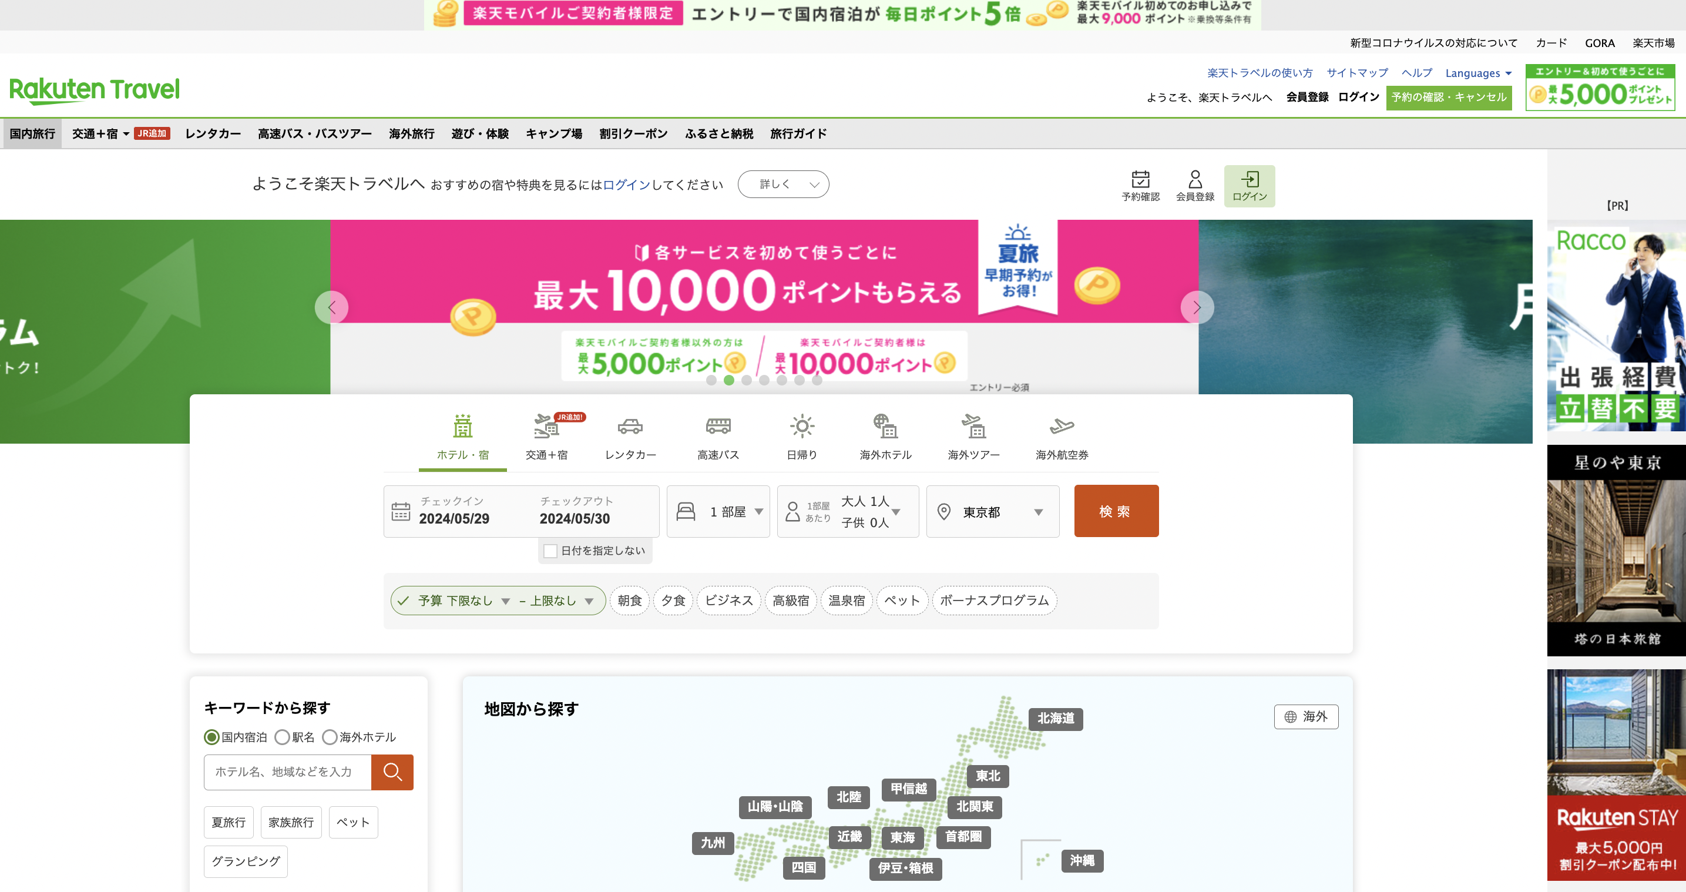1686x892 pixels.
Task: Open the 高速バス・バスツアー menu item
Action: click(x=315, y=133)
